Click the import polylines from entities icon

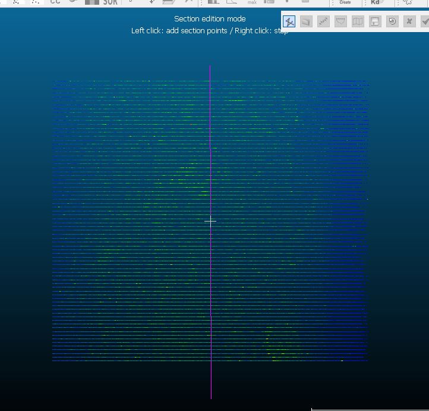coord(306,22)
